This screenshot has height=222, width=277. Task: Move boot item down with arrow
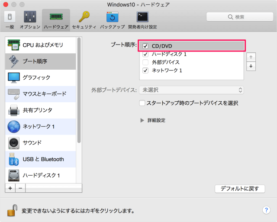click(251, 66)
